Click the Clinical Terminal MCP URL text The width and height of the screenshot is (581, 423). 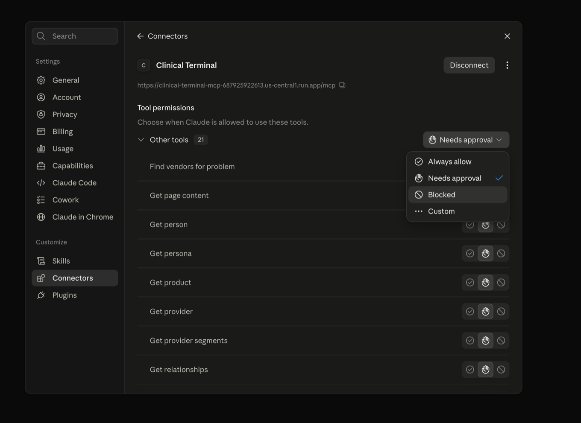click(x=236, y=85)
